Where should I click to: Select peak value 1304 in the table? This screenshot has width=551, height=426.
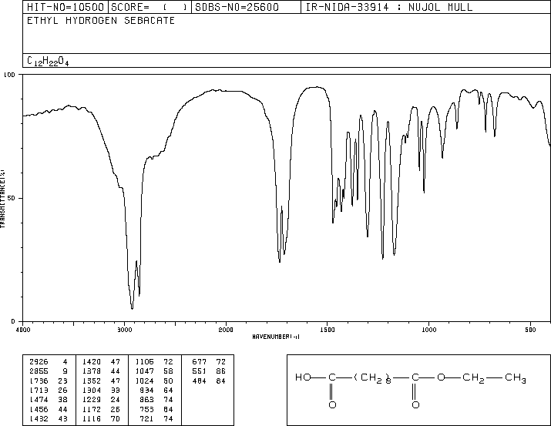[x=92, y=390]
